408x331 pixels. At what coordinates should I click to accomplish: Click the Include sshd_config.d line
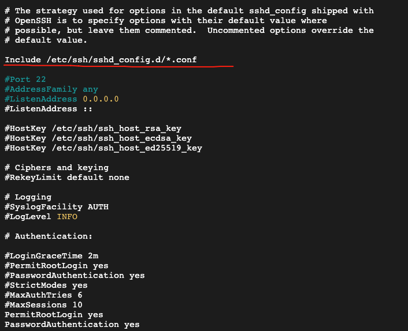pyautogui.click(x=101, y=60)
